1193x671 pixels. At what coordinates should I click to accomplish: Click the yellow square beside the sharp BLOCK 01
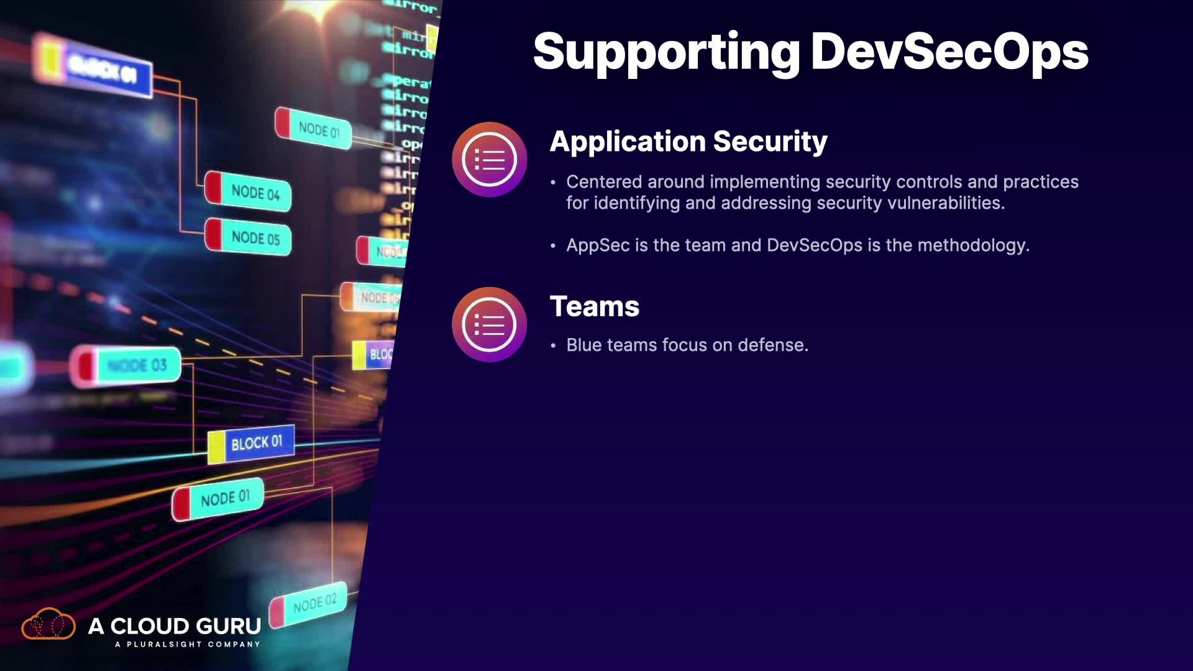(x=216, y=447)
